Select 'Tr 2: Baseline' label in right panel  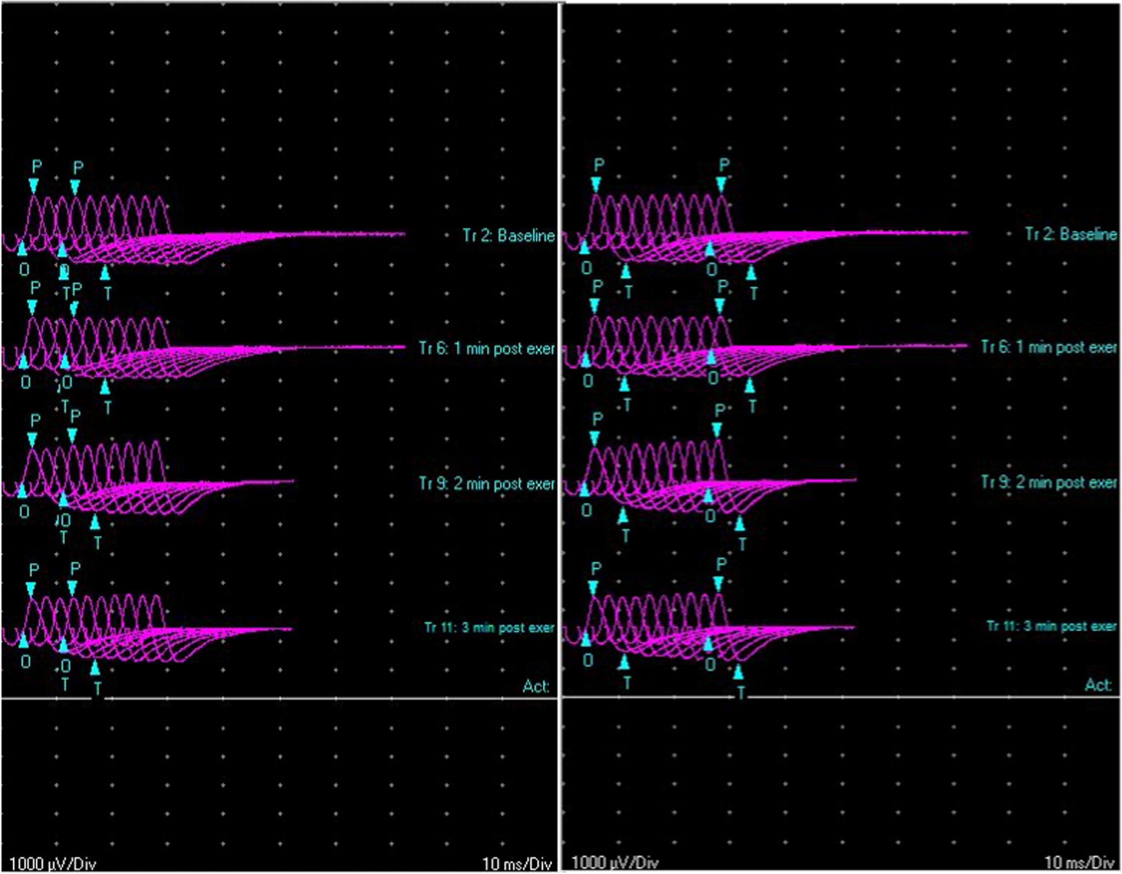(1071, 234)
